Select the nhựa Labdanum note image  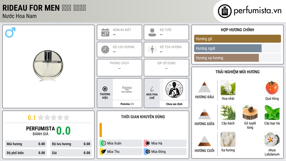272,139
